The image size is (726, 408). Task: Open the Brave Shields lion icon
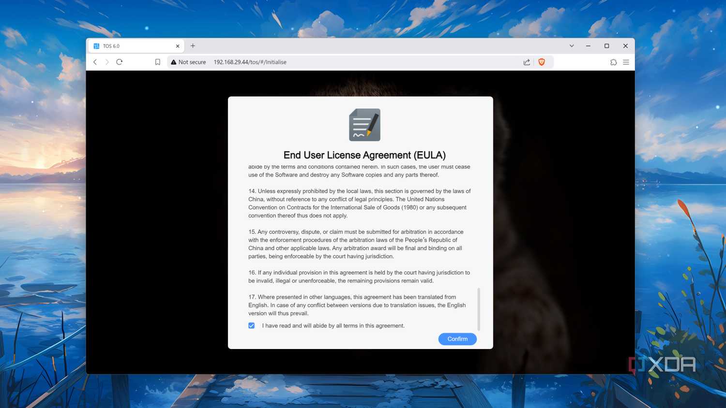[x=542, y=62]
